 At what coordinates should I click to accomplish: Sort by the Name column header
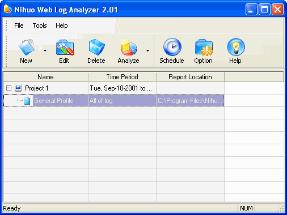pyautogui.click(x=45, y=77)
